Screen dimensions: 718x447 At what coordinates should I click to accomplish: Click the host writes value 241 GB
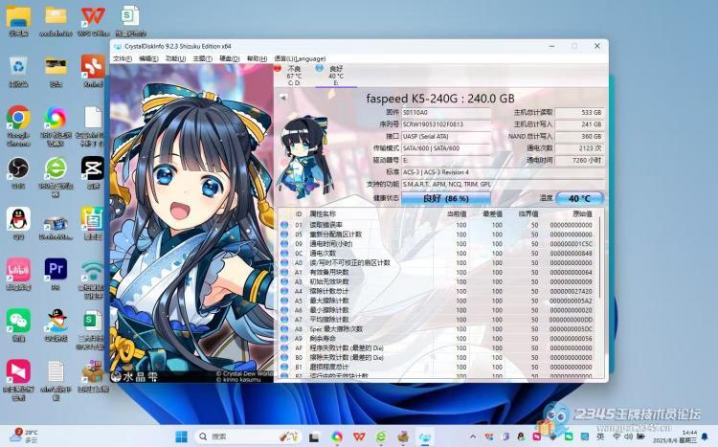tap(579, 124)
